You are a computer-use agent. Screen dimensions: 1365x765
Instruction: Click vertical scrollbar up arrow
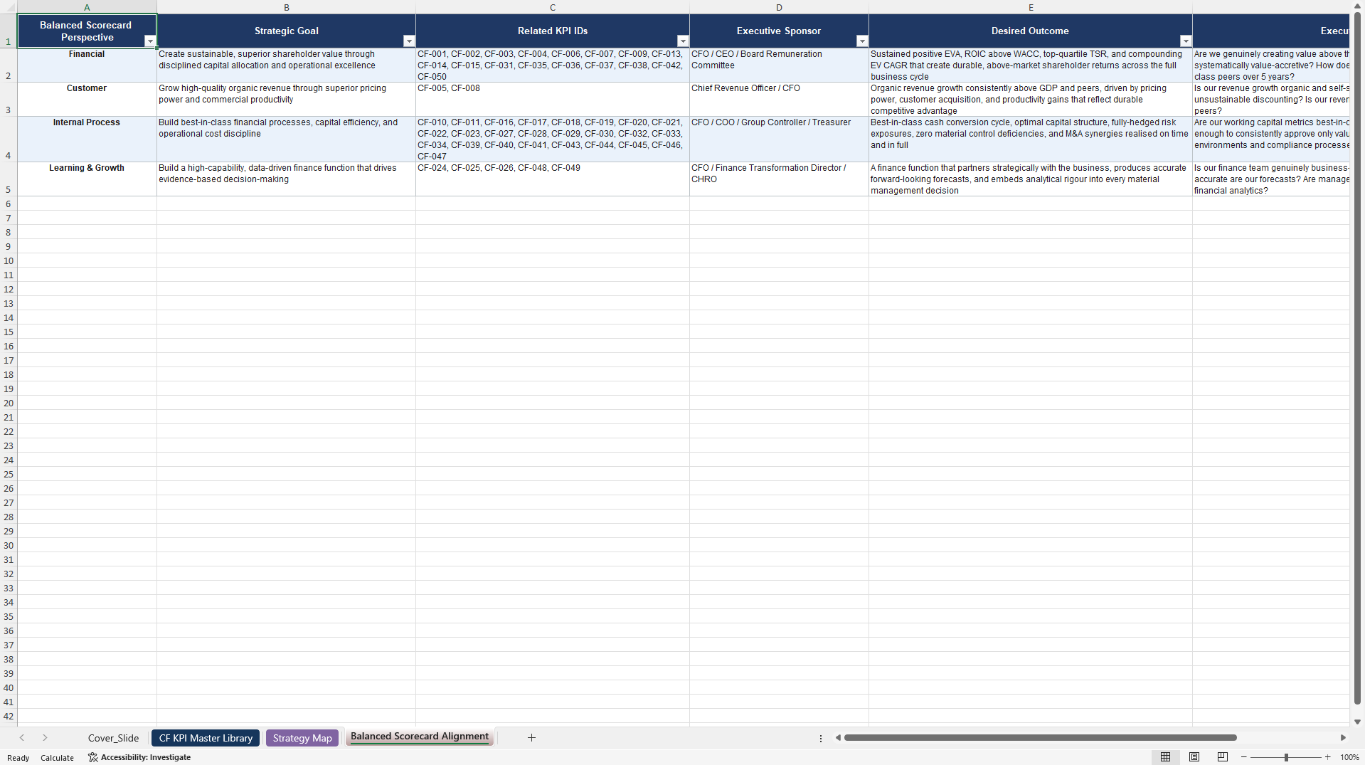point(1357,6)
